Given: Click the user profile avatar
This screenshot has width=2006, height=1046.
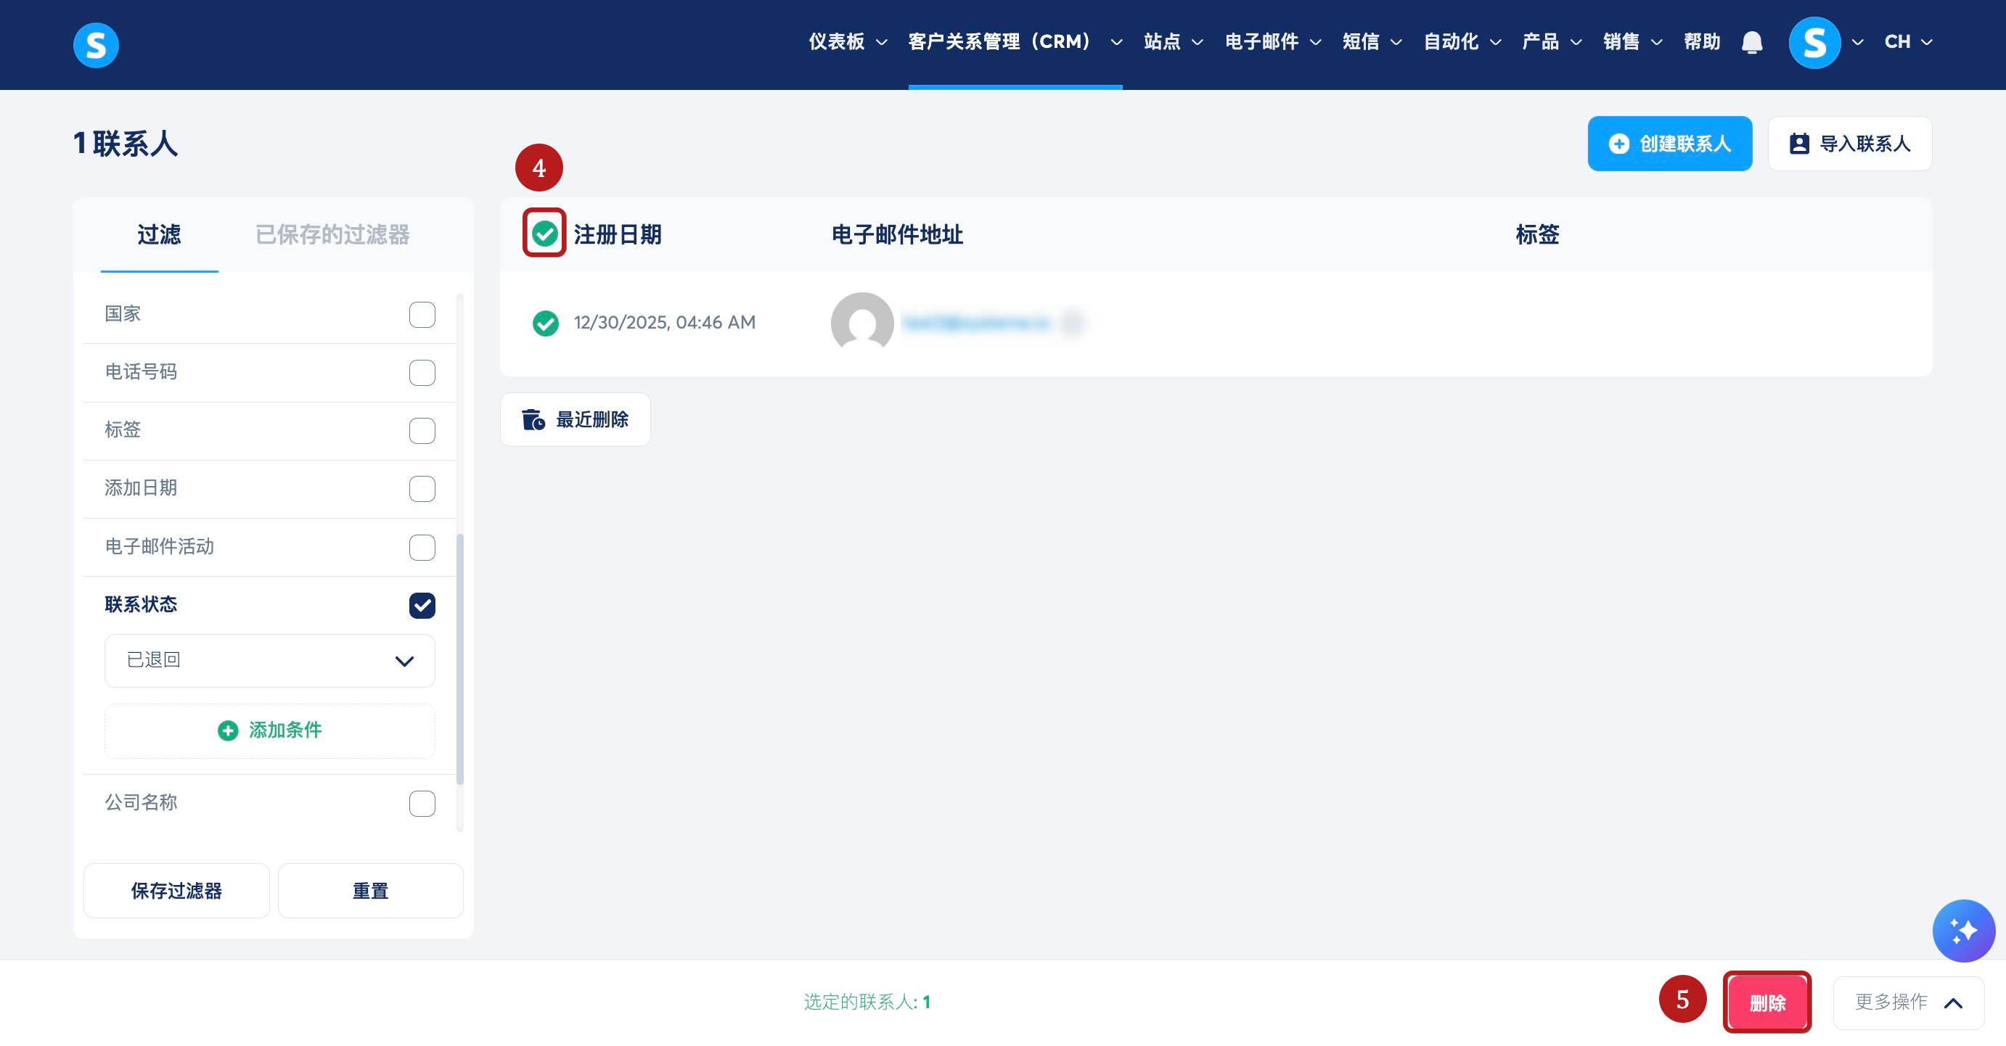Looking at the screenshot, I should (x=1814, y=42).
